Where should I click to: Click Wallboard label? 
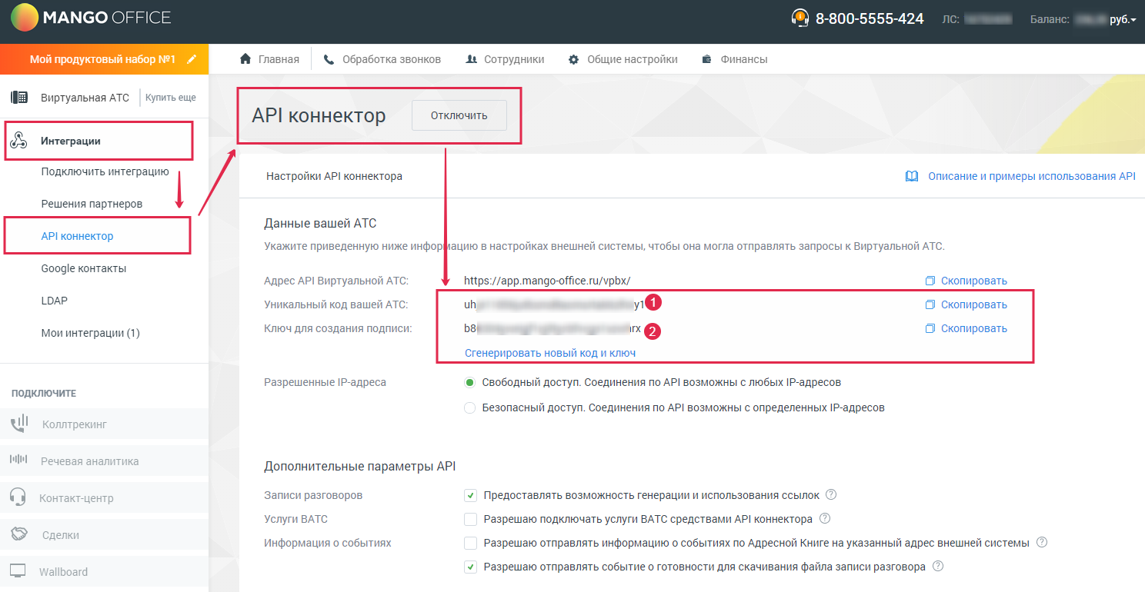point(63,572)
